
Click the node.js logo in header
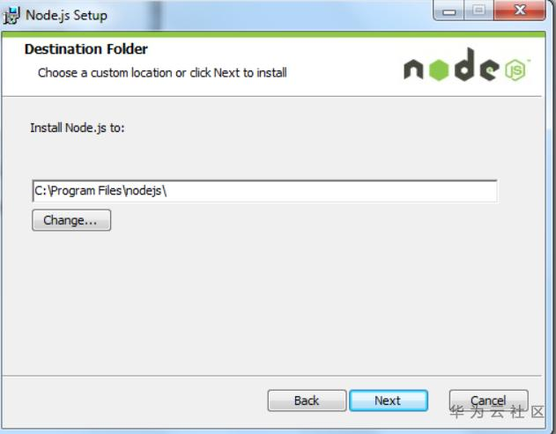pyautogui.click(x=466, y=65)
